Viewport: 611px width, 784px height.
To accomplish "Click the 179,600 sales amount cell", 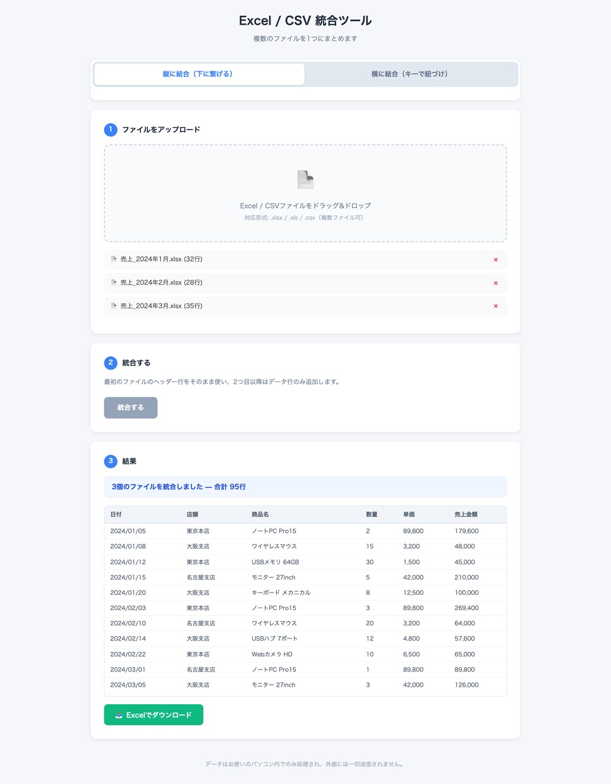I will click(466, 531).
